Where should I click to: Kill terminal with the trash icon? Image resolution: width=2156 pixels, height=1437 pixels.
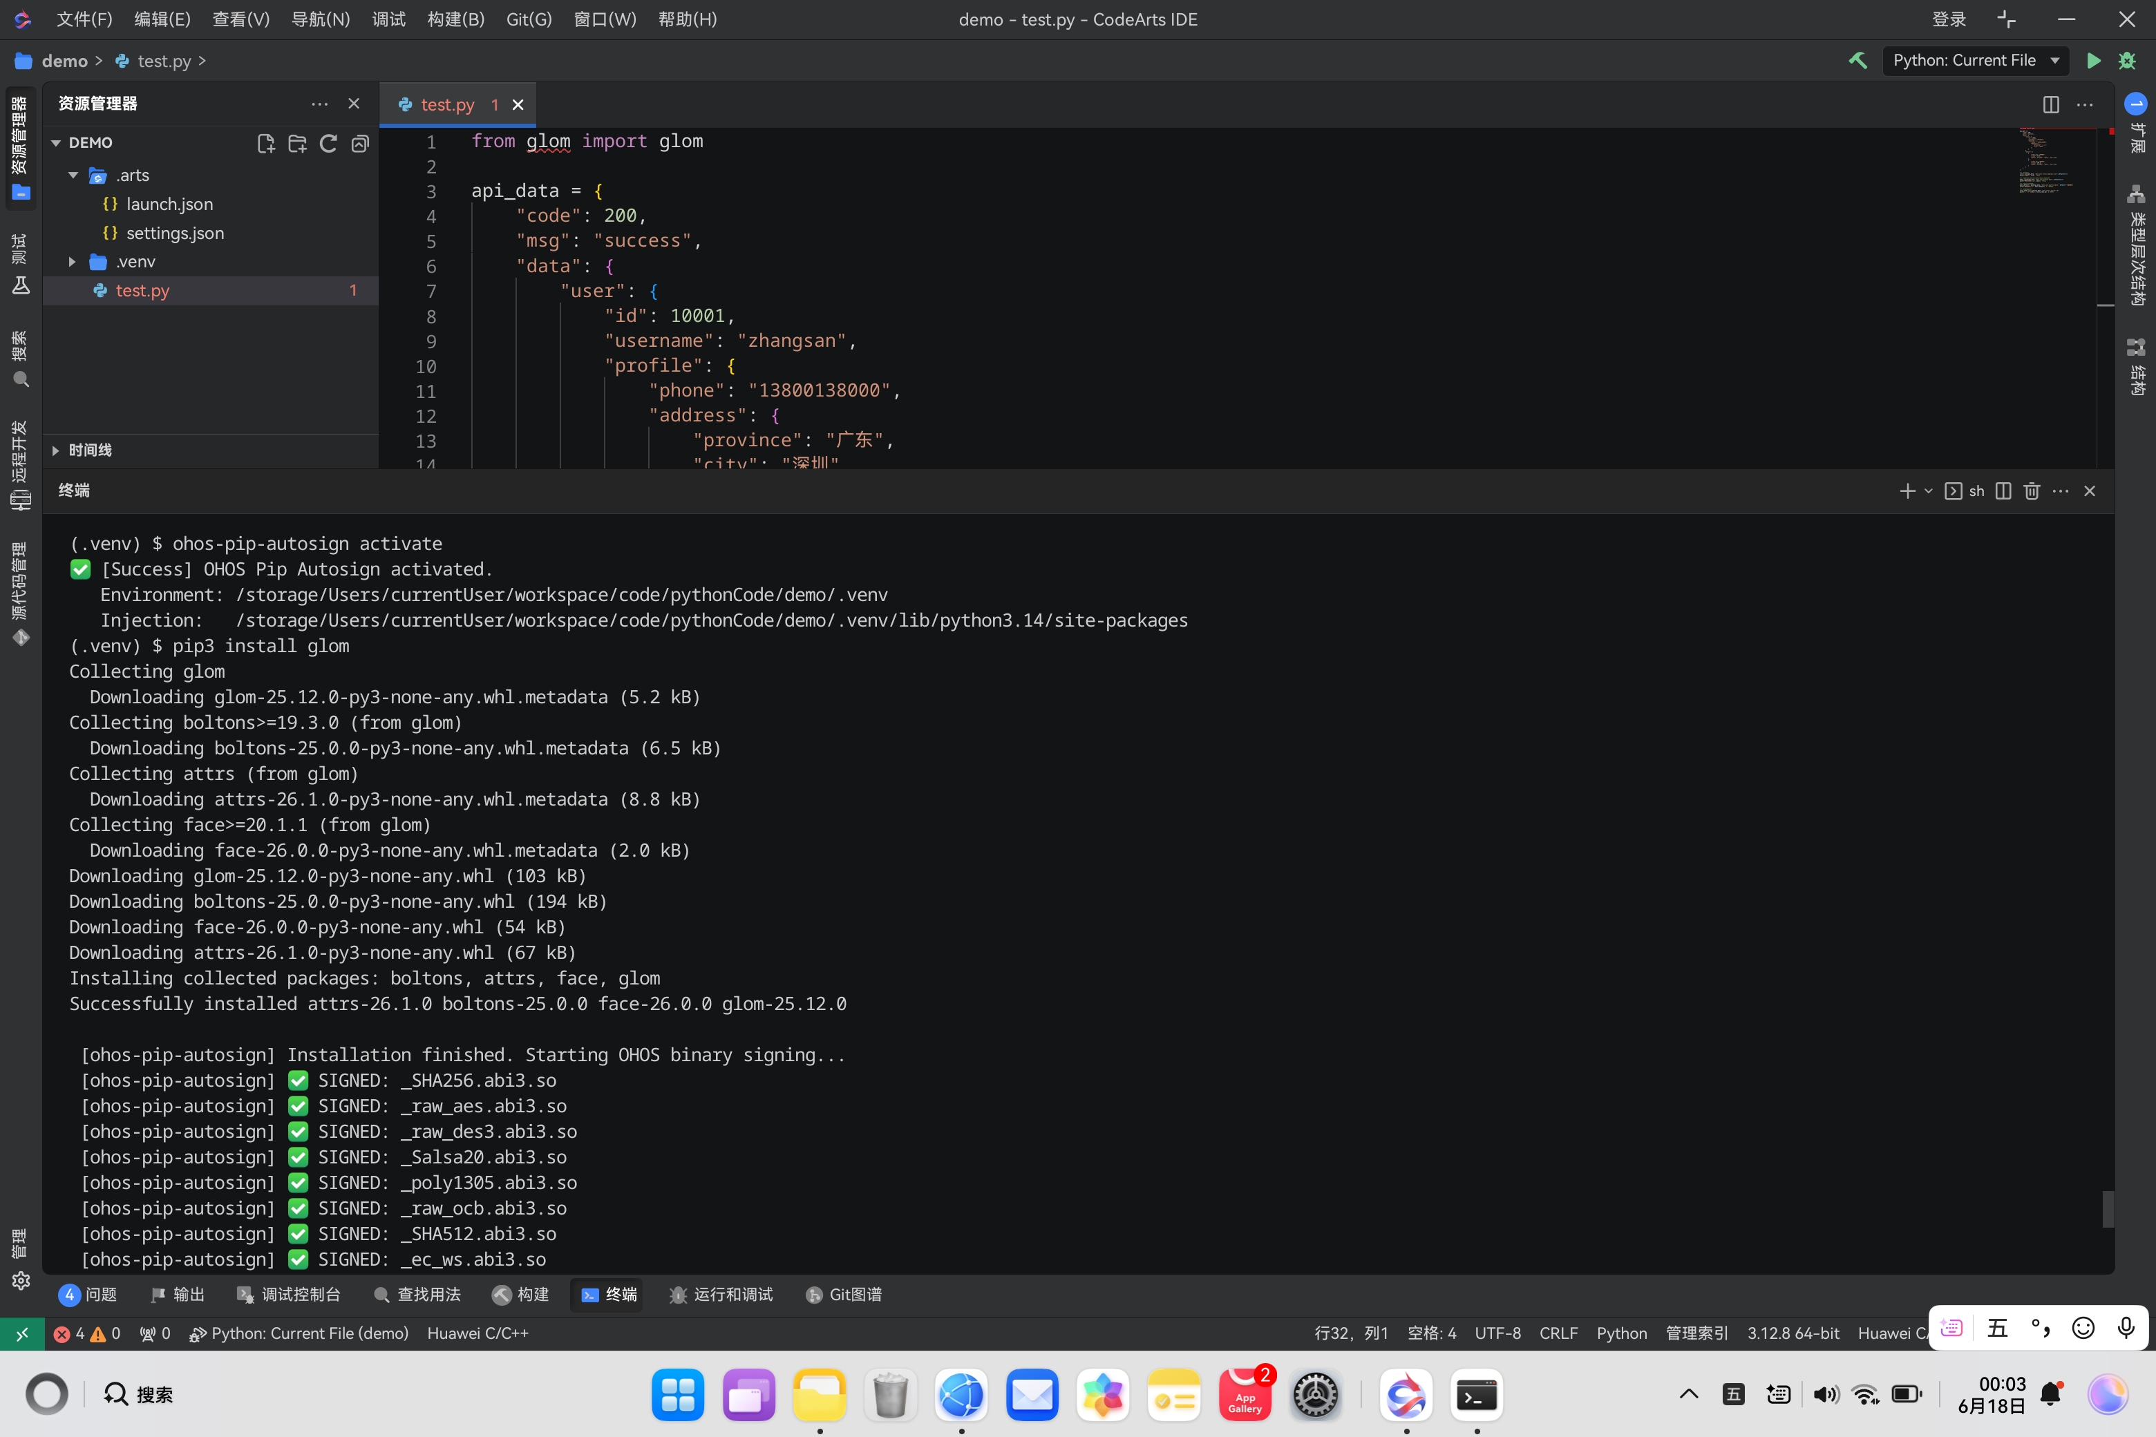[2032, 491]
